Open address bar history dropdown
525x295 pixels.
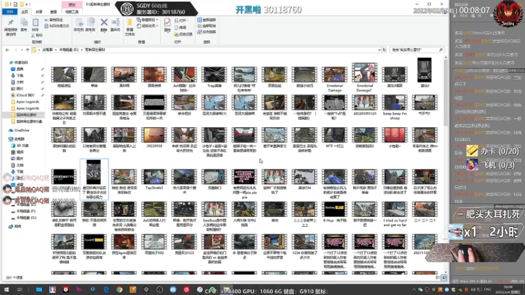(x=379, y=50)
